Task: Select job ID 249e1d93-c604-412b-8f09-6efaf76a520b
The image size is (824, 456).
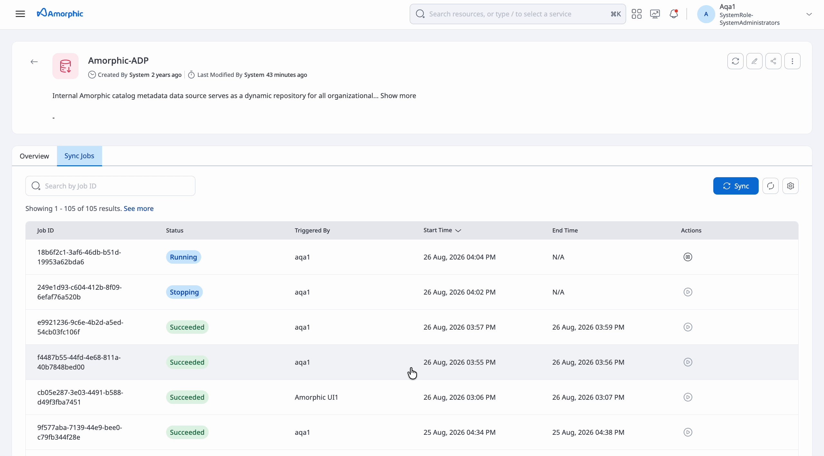Action: click(80, 292)
